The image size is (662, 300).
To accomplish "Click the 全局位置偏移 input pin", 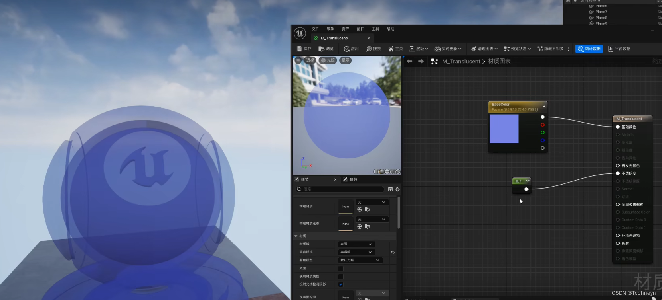I will point(618,205).
